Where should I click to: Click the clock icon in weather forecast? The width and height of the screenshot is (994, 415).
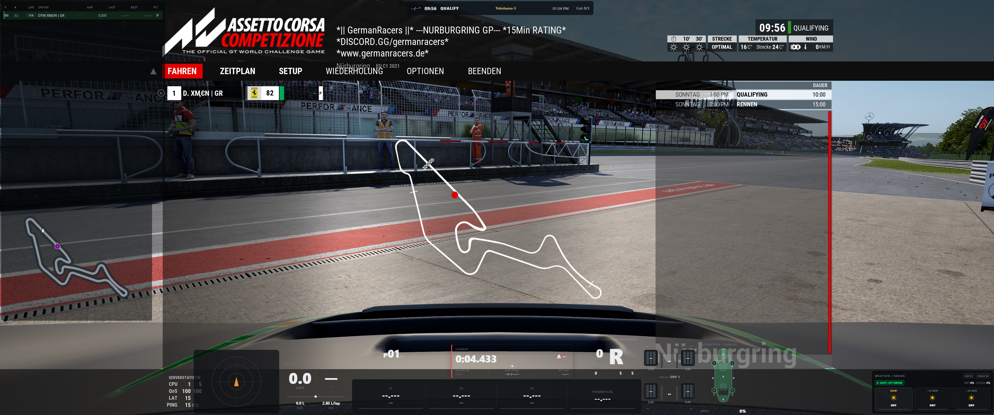pyautogui.click(x=673, y=39)
